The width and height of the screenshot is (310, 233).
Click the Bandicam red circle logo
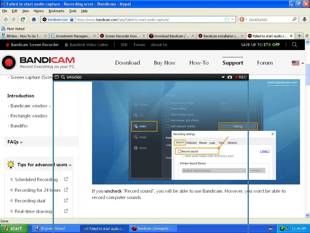tap(9, 62)
